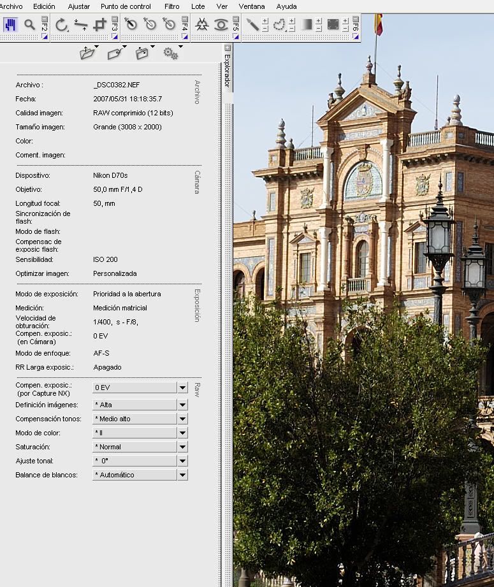
Task: Open the Edición menu
Action: click(44, 6)
